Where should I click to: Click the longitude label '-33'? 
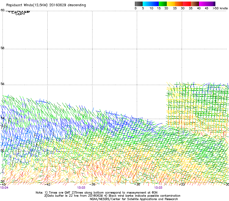click(x=182, y=184)
